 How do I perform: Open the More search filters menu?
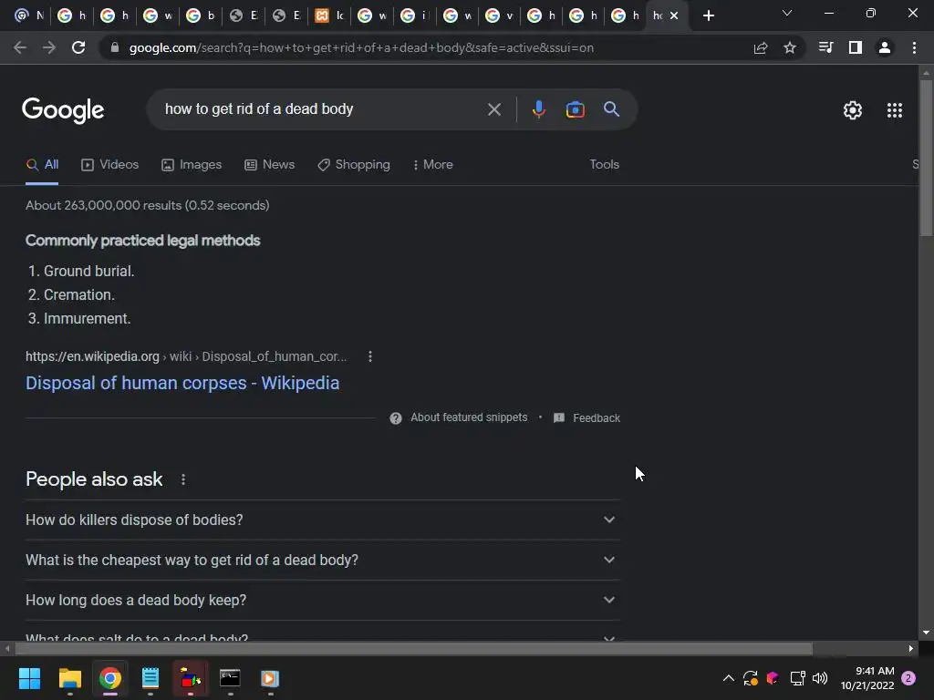coord(432,165)
